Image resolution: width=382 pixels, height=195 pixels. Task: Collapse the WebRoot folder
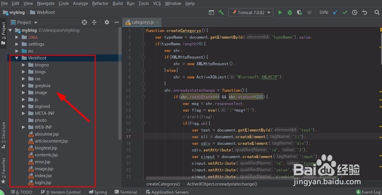coord(17,58)
